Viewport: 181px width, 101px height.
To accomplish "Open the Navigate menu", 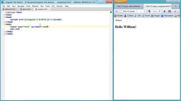I will pyautogui.click(x=21, y=6).
